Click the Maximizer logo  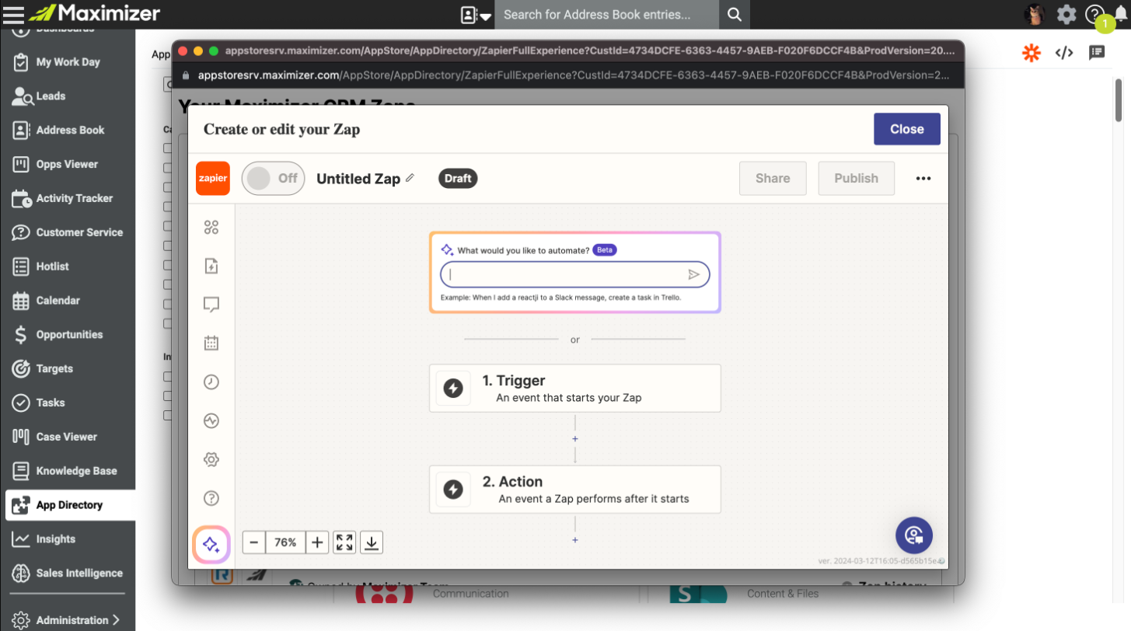pos(95,13)
